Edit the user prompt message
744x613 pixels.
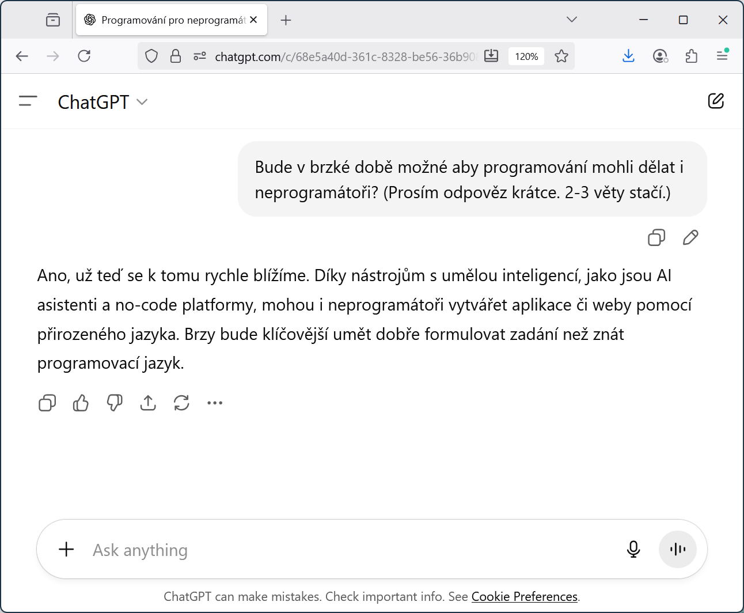point(690,237)
